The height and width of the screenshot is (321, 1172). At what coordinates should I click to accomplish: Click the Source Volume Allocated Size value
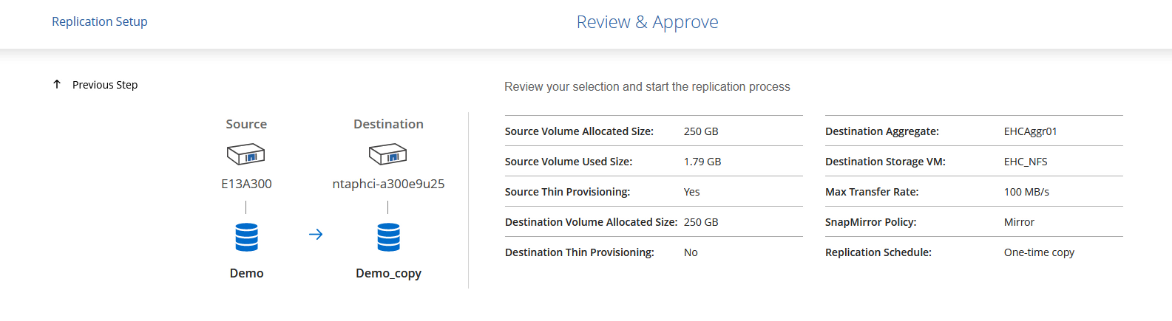pyautogui.click(x=701, y=131)
